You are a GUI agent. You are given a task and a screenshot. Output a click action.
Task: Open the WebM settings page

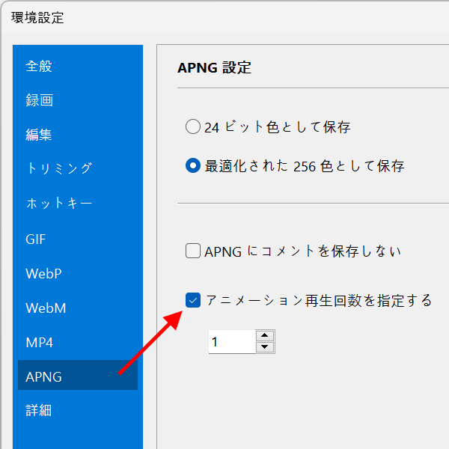click(78, 308)
